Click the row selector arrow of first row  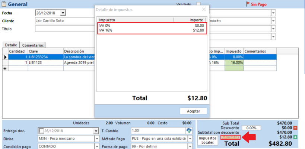5,57
